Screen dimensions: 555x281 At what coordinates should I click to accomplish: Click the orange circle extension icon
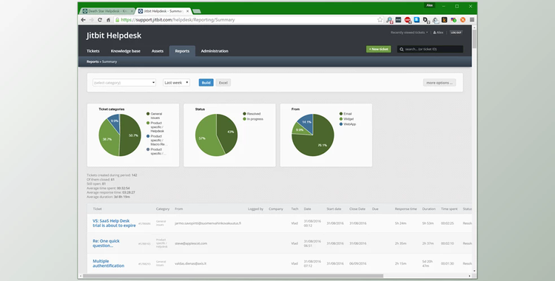click(x=462, y=20)
